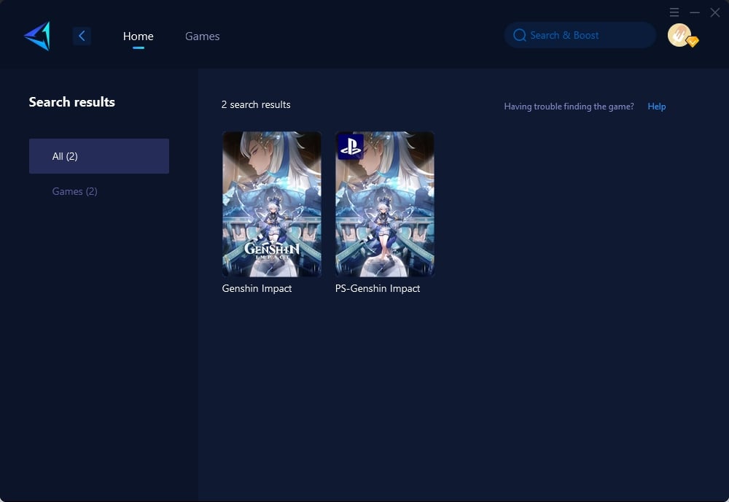Image resolution: width=729 pixels, height=502 pixels.
Task: Minimize the application window
Action: (x=695, y=12)
